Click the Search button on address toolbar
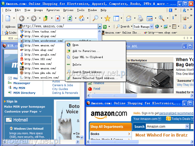195x146 pixels. tap(123, 27)
